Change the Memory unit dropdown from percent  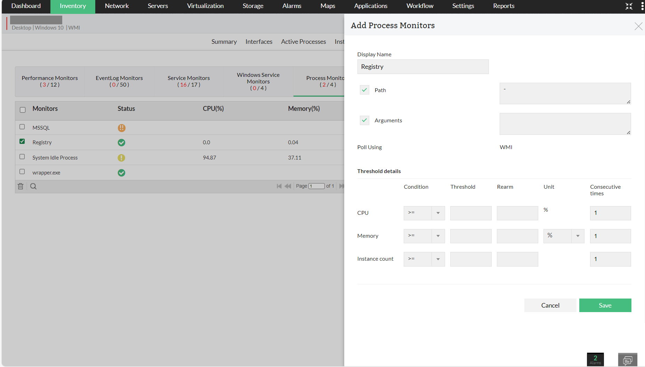[578, 236]
